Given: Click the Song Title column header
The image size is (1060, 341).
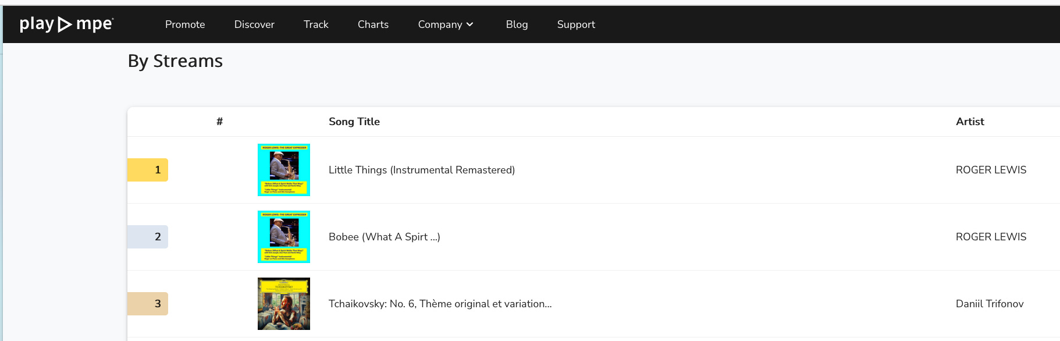Looking at the screenshot, I should (x=354, y=122).
